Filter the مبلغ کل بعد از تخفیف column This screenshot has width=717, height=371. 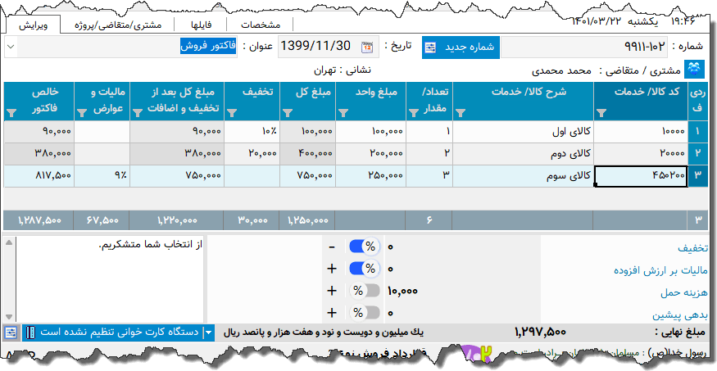coord(138,113)
